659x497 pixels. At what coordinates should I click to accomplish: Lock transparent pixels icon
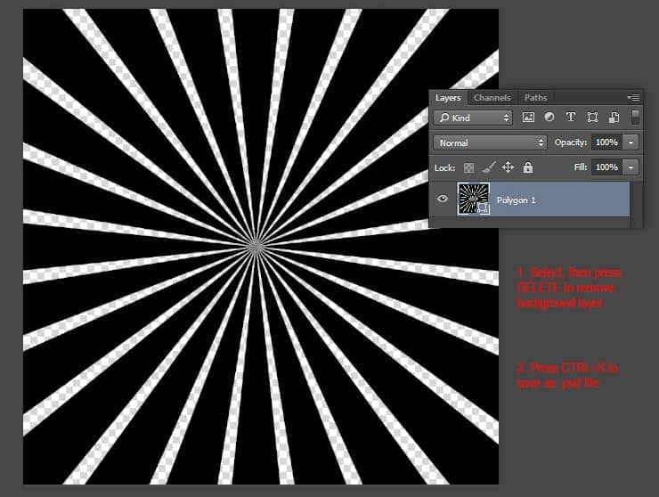pos(468,167)
